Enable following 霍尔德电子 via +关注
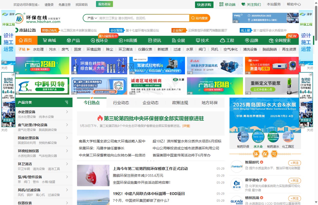Image resolution: width=318 pixels, height=205 pixels. (x=294, y=180)
